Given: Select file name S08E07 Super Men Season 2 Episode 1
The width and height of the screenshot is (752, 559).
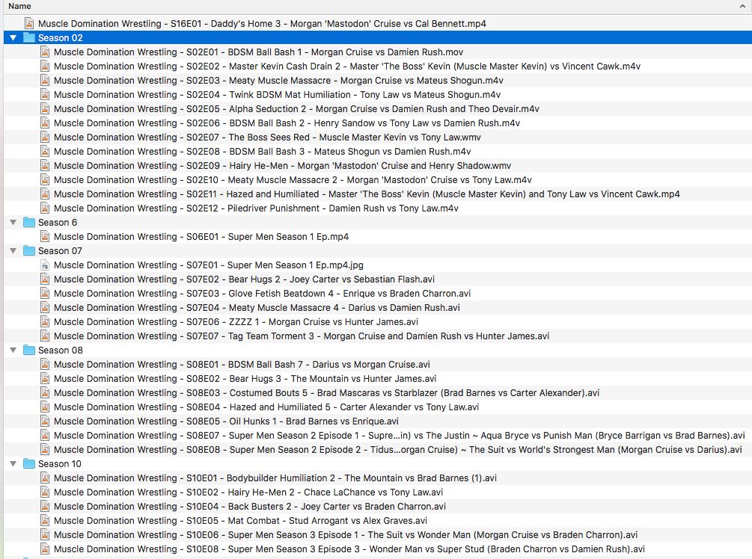Looking at the screenshot, I should coord(399,436).
